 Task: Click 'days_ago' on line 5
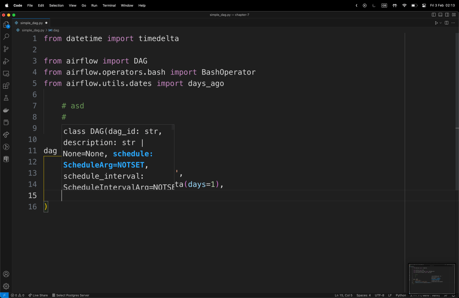206,83
